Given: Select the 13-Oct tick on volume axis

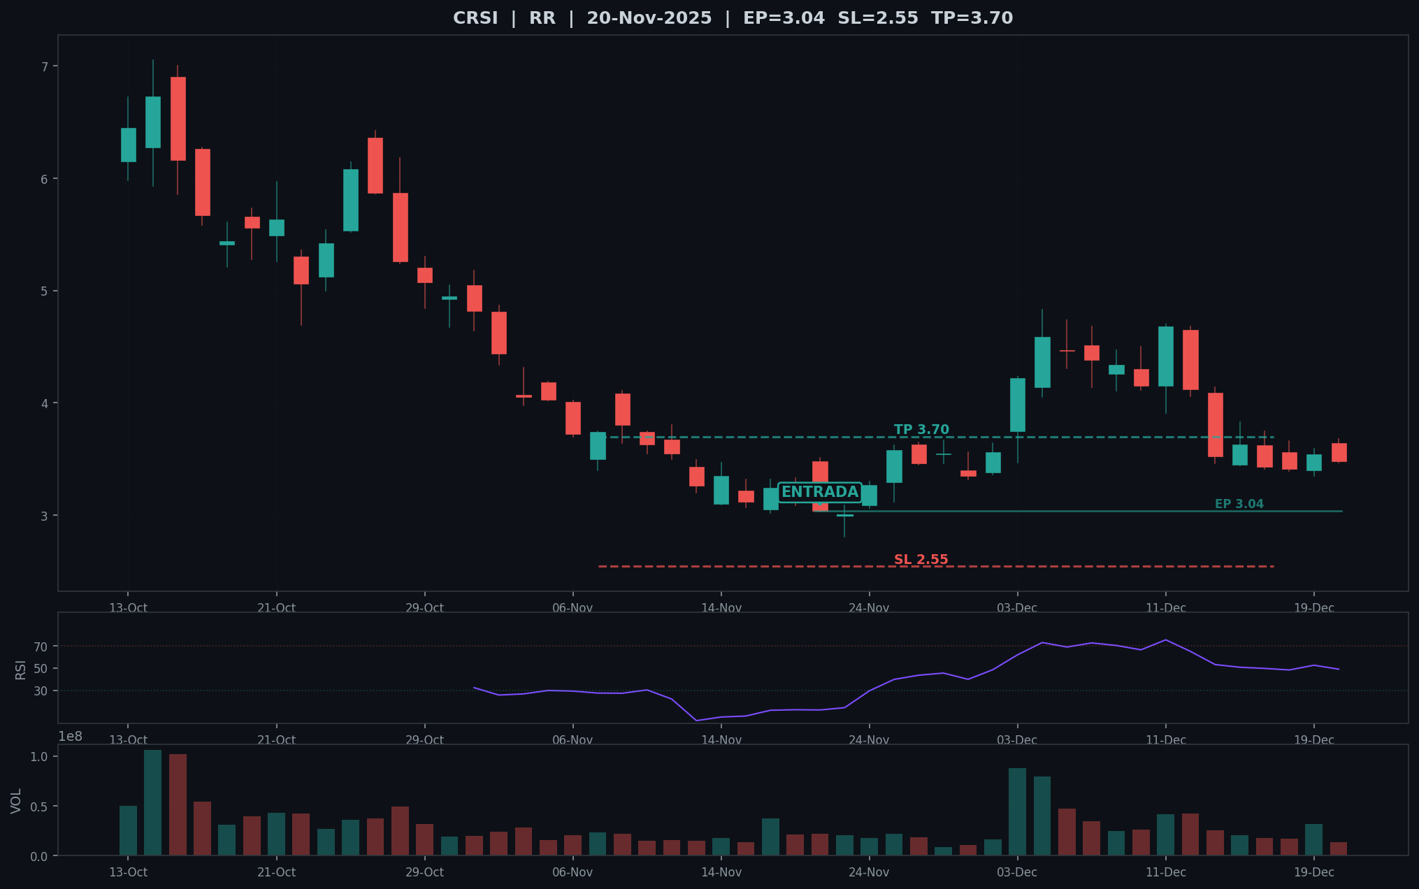Looking at the screenshot, I should pyautogui.click(x=128, y=872).
